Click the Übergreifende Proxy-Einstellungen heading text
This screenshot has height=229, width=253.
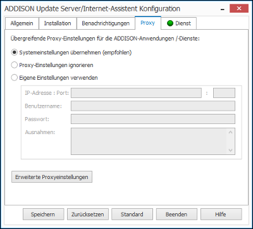[105, 39]
